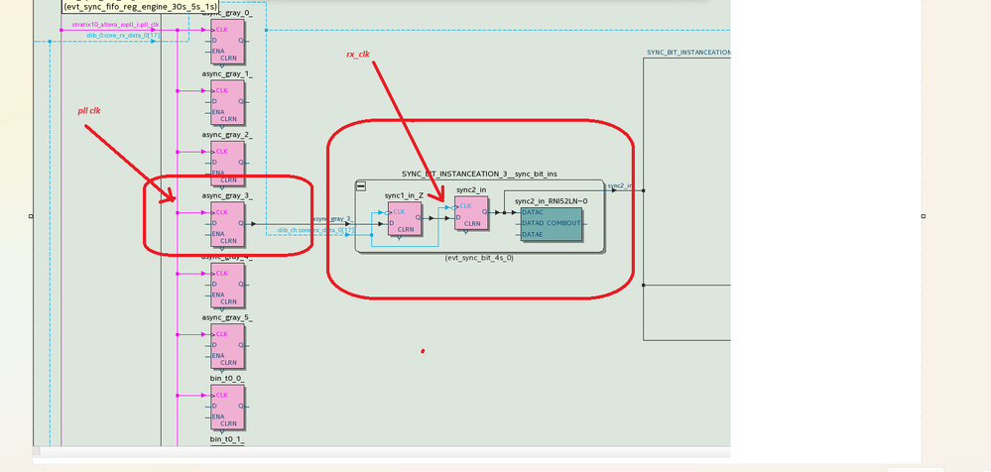Click the rx_clk annotation label
This screenshot has height=472, width=991.
(358, 55)
